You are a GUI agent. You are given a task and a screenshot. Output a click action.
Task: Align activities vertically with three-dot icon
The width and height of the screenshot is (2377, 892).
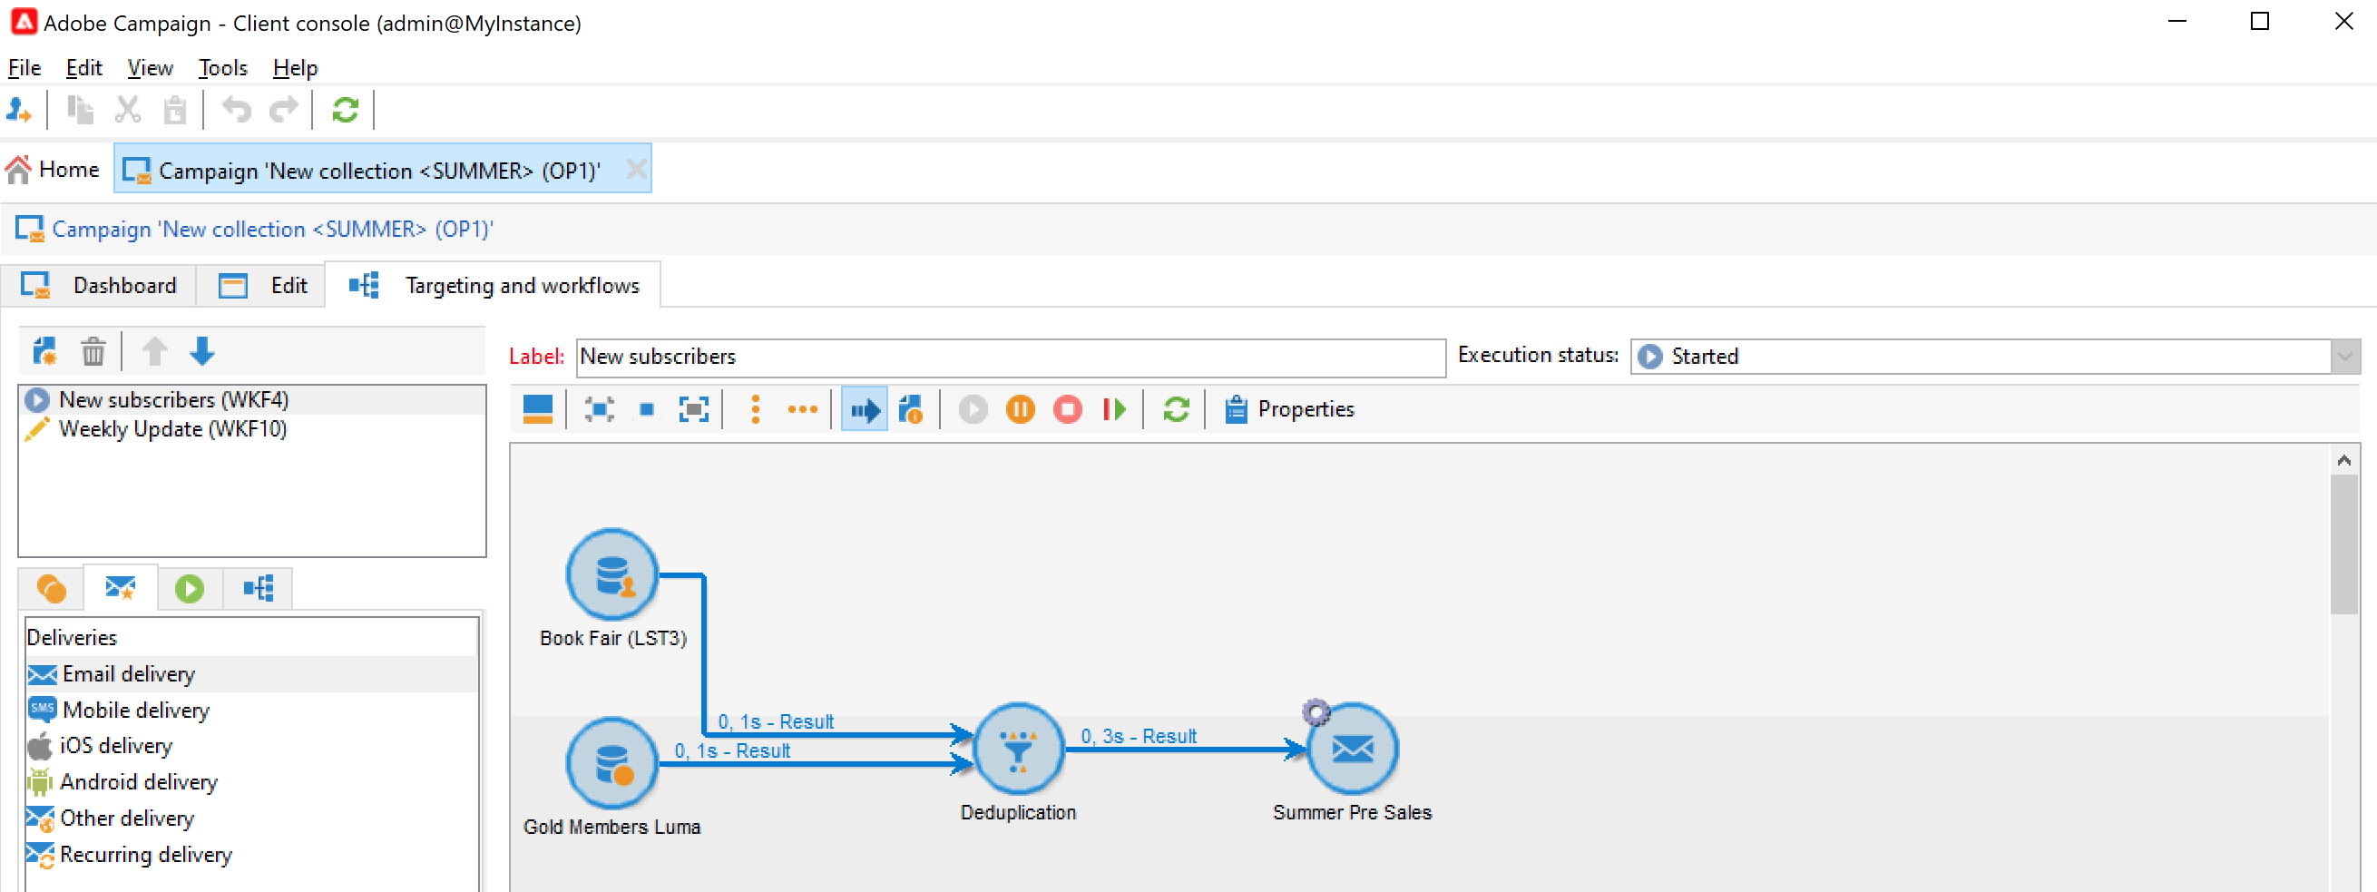click(x=756, y=409)
